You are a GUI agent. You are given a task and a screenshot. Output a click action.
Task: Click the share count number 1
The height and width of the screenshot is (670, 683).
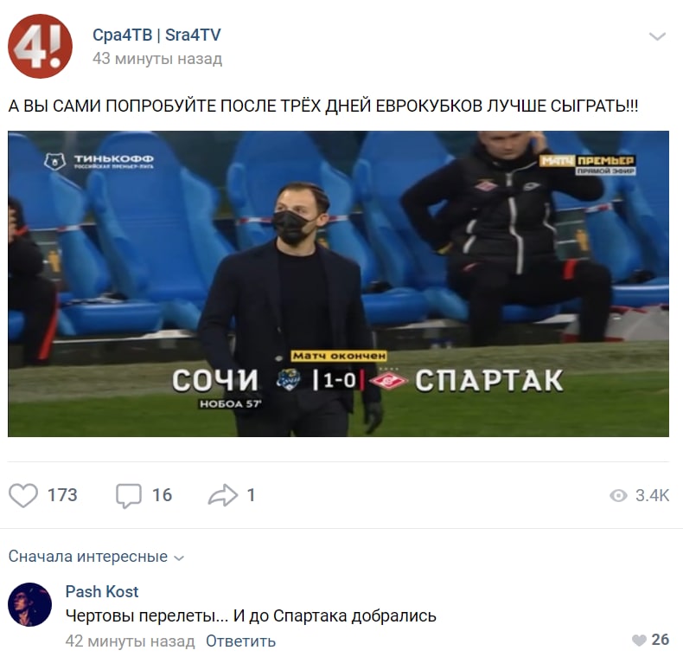(251, 495)
